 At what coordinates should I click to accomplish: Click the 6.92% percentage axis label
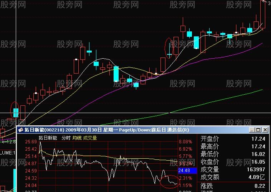coord(185,149)
